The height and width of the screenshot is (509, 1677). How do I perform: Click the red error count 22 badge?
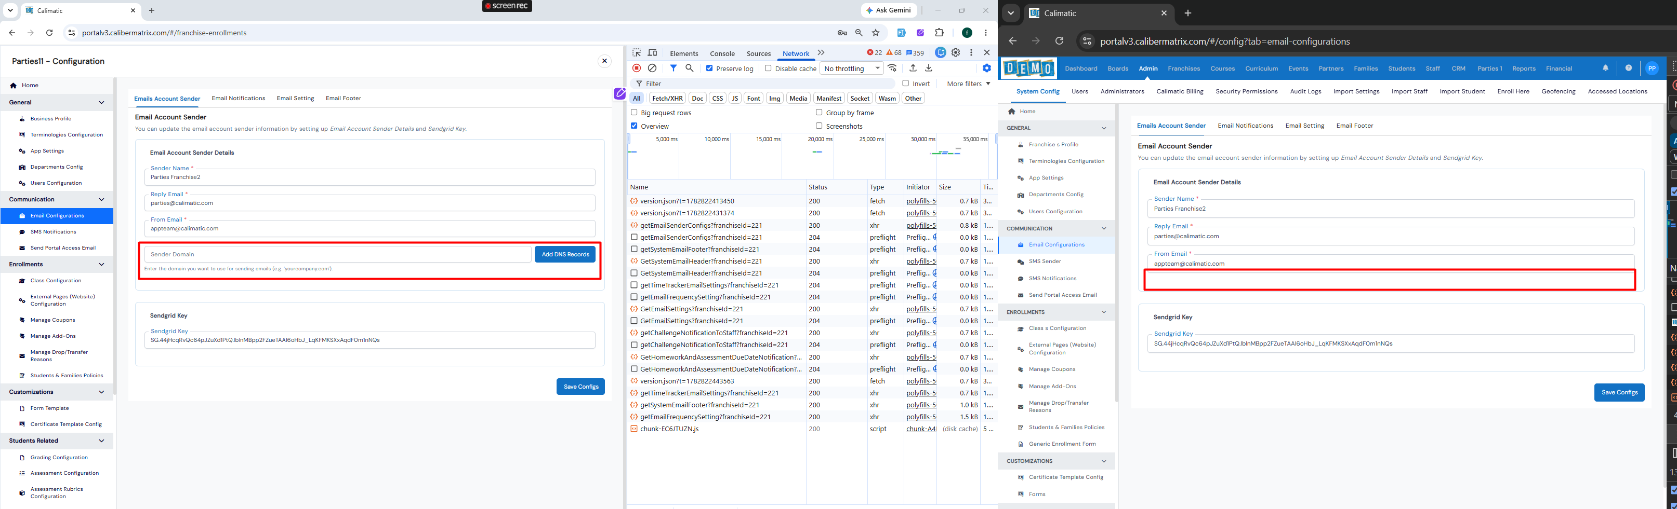click(x=874, y=52)
